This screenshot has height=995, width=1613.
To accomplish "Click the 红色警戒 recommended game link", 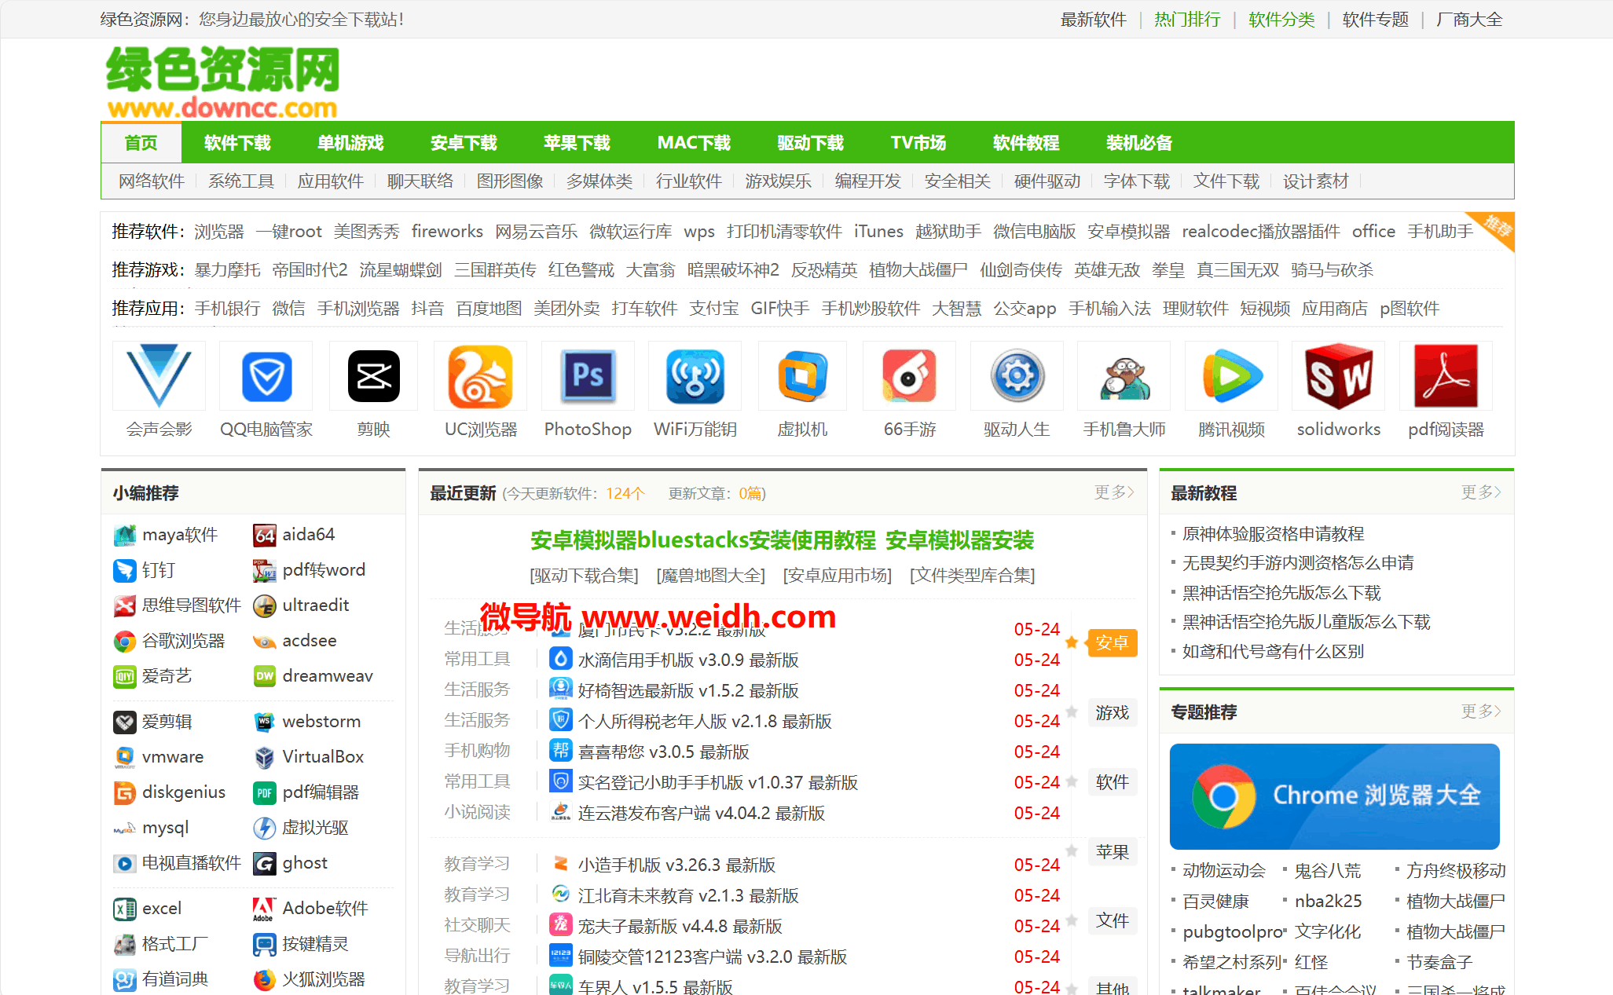I will coord(581,270).
